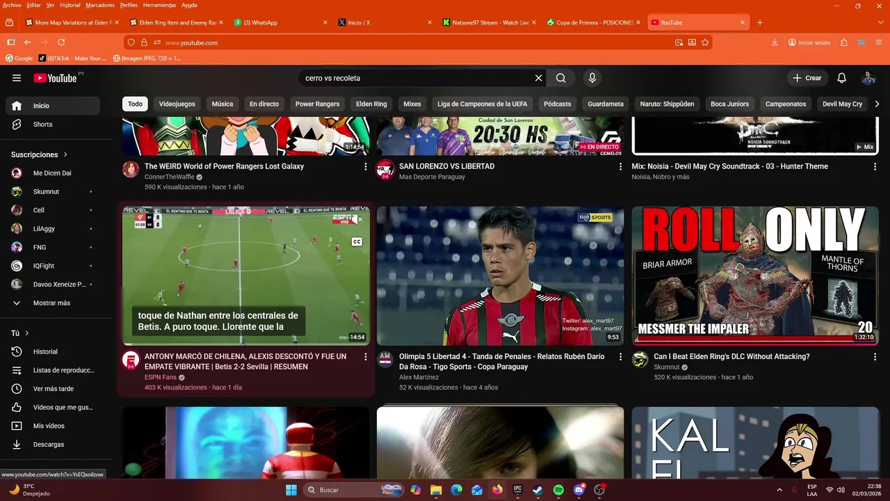Open the Me Dicen Dai channel subscription

[53, 173]
